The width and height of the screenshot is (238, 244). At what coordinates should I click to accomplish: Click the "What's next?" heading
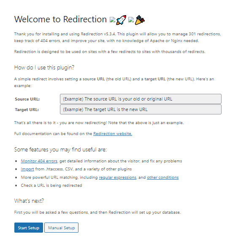tap(29, 201)
